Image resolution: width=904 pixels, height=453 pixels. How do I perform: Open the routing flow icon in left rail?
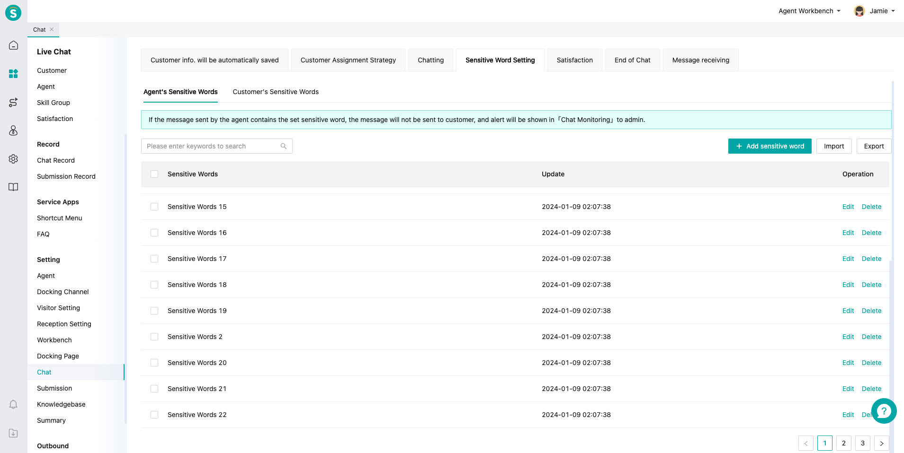click(x=13, y=102)
